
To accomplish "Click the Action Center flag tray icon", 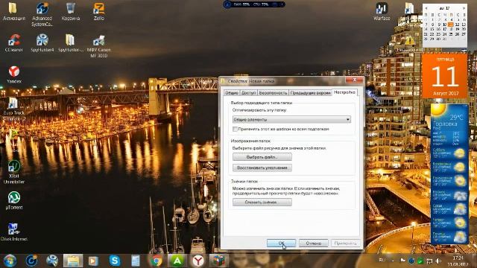I will coord(402,261).
